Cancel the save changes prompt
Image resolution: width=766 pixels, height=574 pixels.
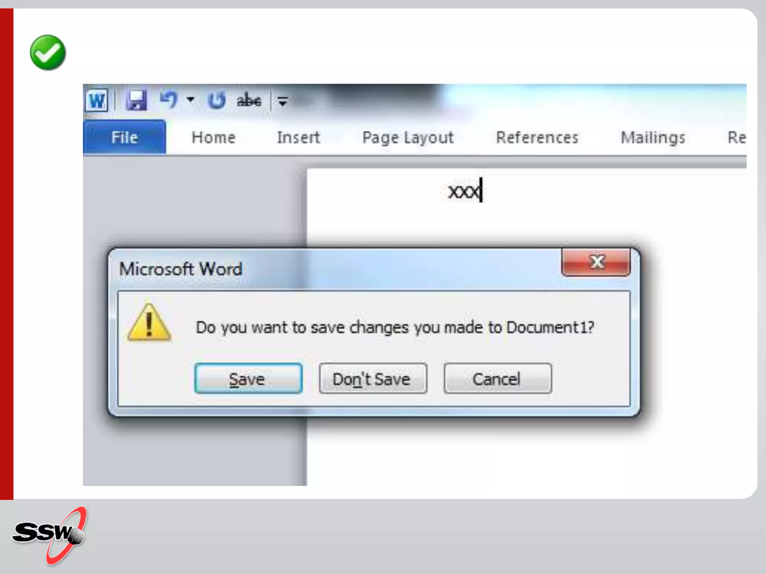pos(497,379)
